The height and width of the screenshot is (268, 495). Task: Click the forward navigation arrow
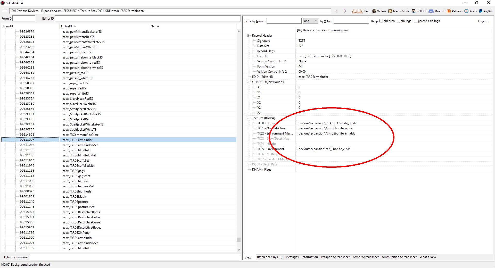(x=345, y=11)
